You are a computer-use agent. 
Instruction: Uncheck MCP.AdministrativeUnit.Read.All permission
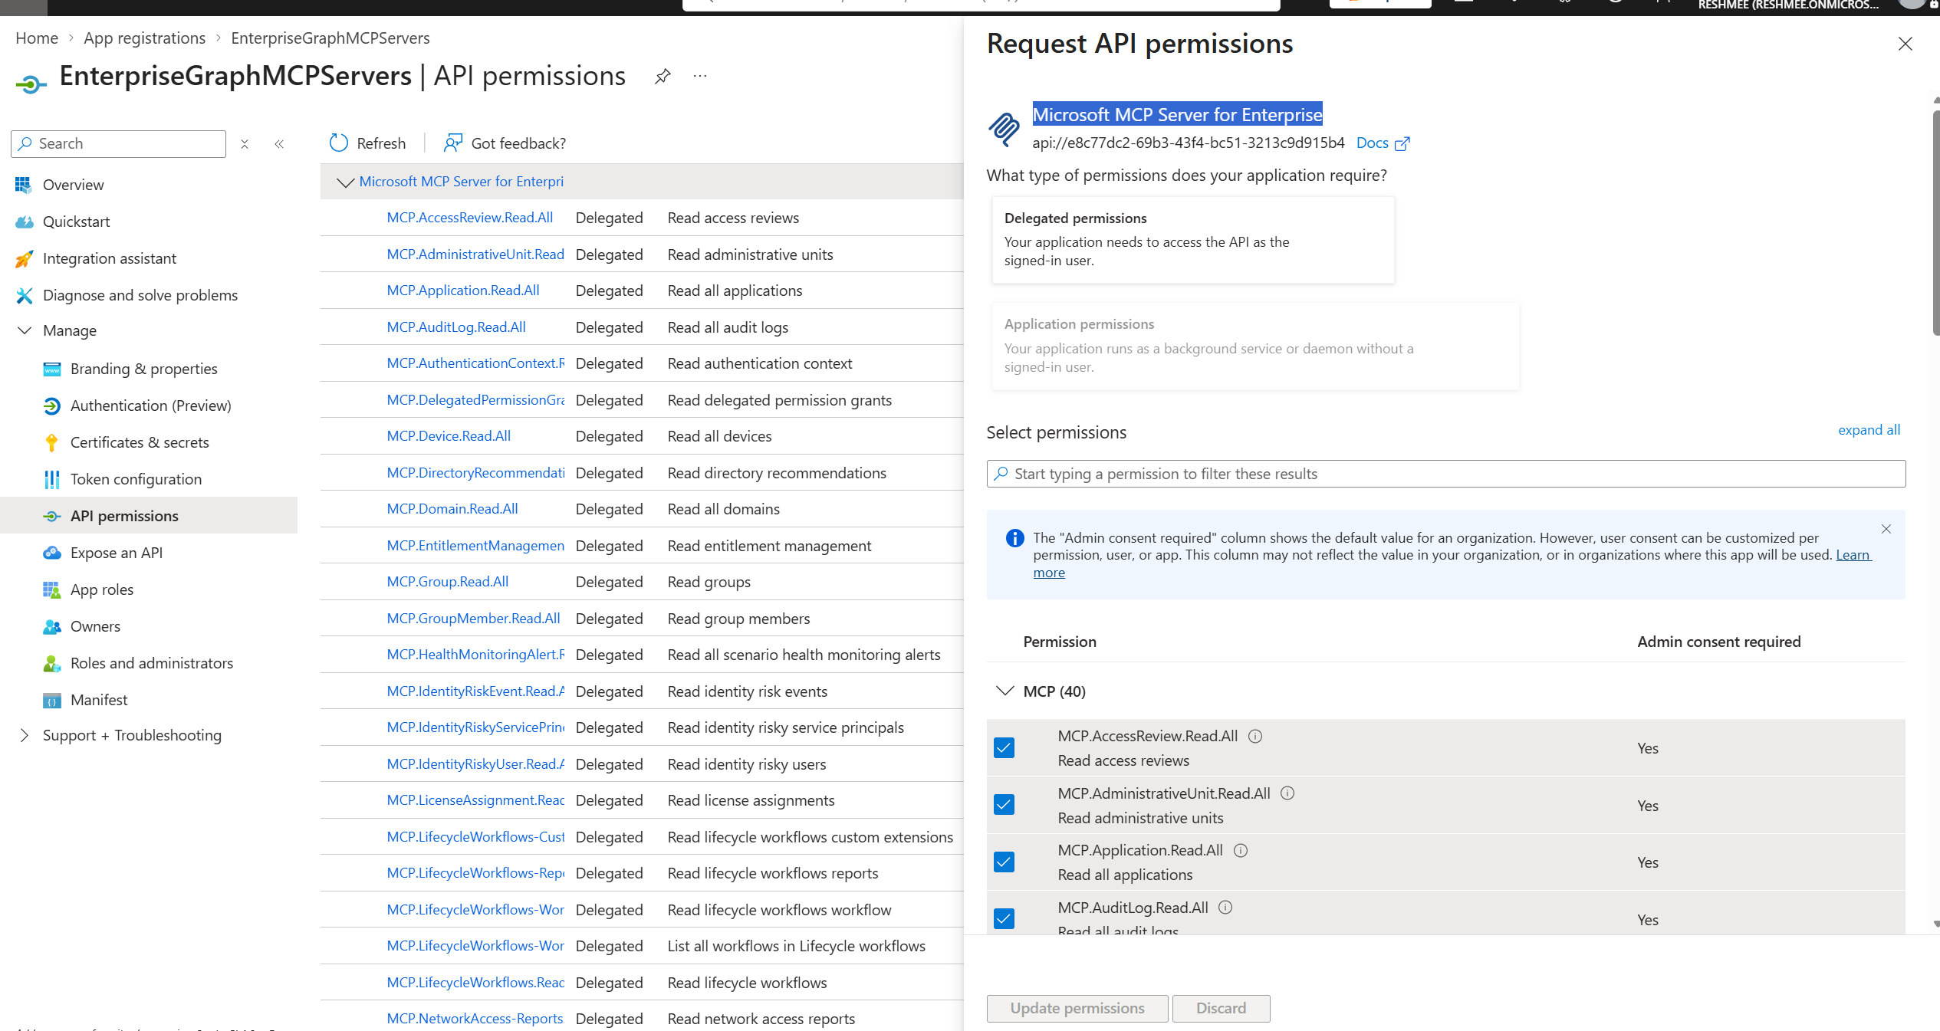[x=1004, y=805]
